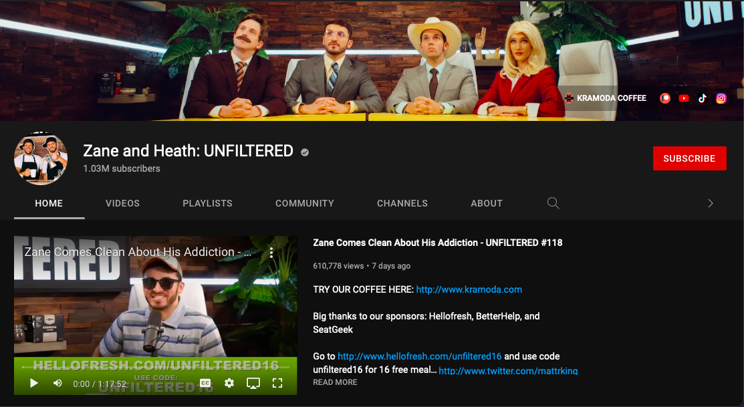Expand the description with READ MORE
The width and height of the screenshot is (744, 407).
tap(335, 382)
